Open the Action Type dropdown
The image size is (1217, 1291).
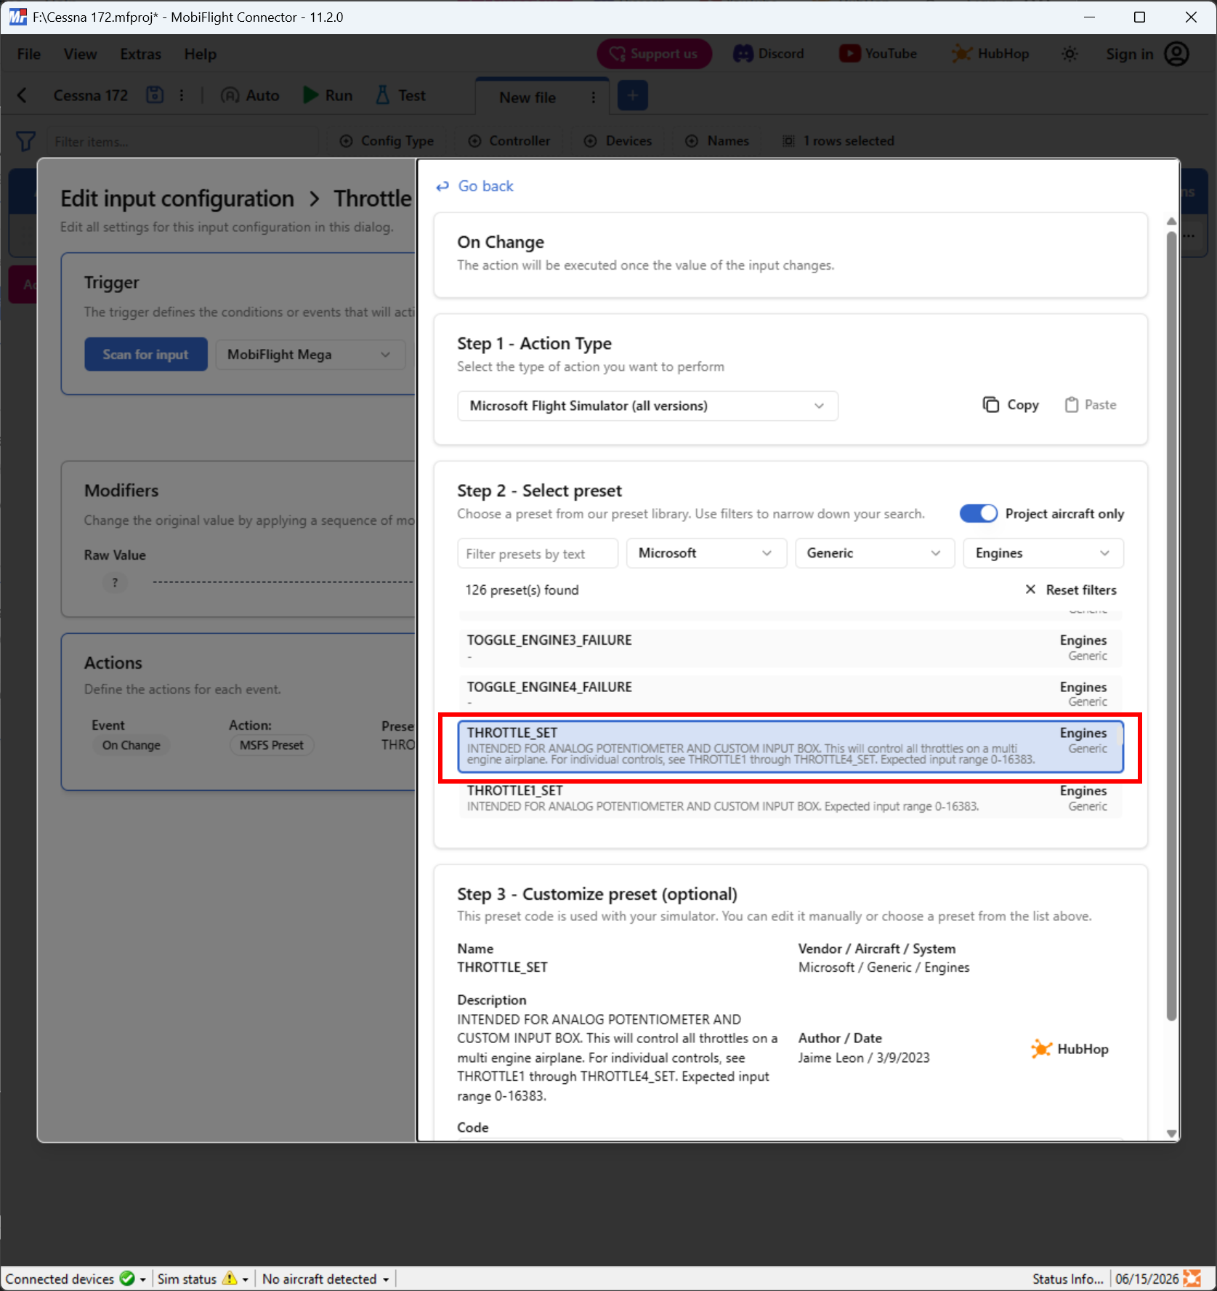[647, 406]
